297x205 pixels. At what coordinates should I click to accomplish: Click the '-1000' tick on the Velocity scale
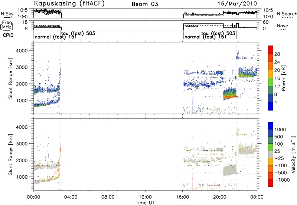pyautogui.click(x=282, y=180)
